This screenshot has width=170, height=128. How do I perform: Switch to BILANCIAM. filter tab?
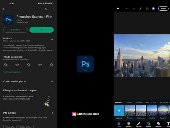(164, 103)
